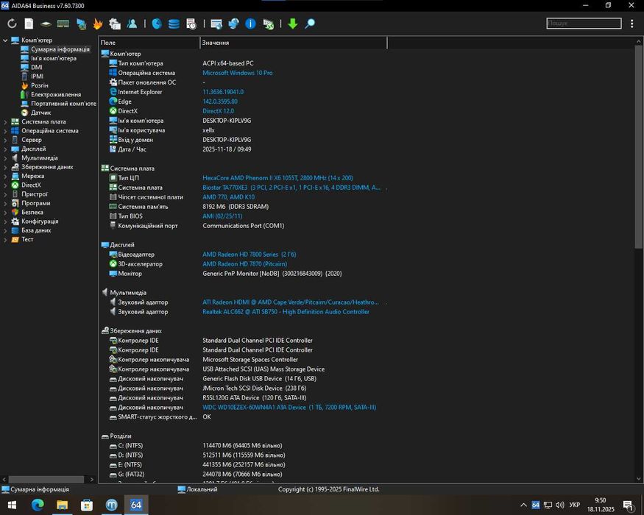
Task: Click the magnifier search icon in toolbar
Action: pos(310,24)
